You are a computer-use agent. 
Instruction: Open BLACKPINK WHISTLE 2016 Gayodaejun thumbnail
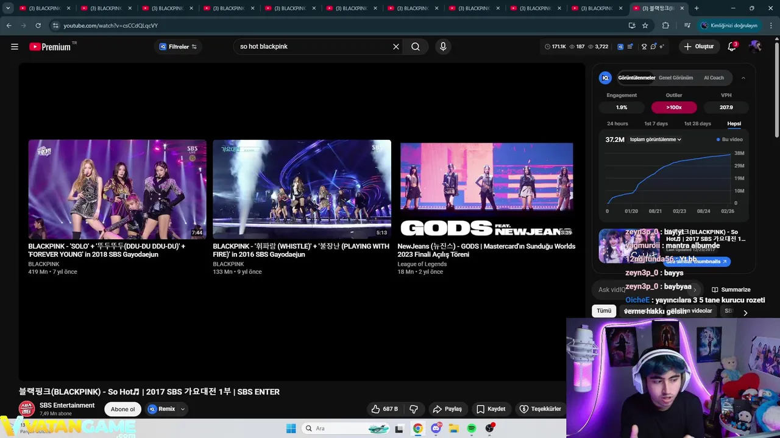pyautogui.click(x=302, y=189)
